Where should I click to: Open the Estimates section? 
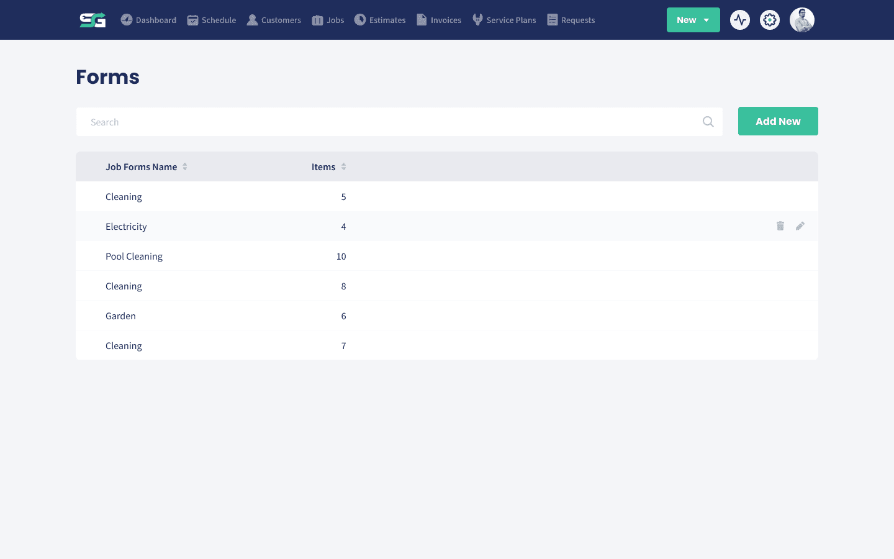tap(380, 20)
